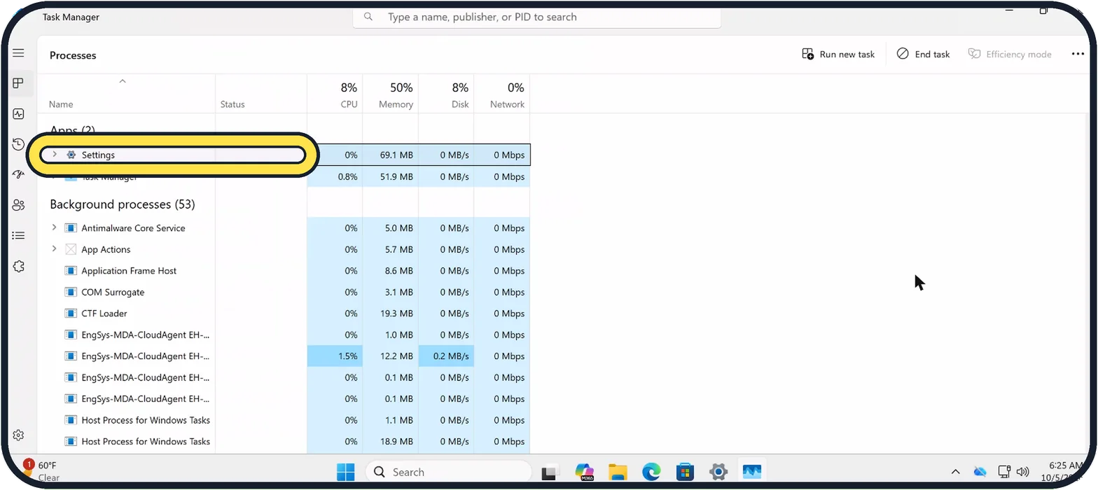Click the COM Surrogate process icon
Image resolution: width=1098 pixels, height=490 pixels.
point(70,292)
